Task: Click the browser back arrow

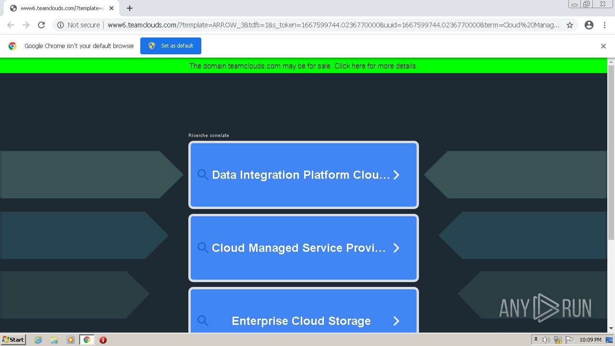Action: (11, 25)
